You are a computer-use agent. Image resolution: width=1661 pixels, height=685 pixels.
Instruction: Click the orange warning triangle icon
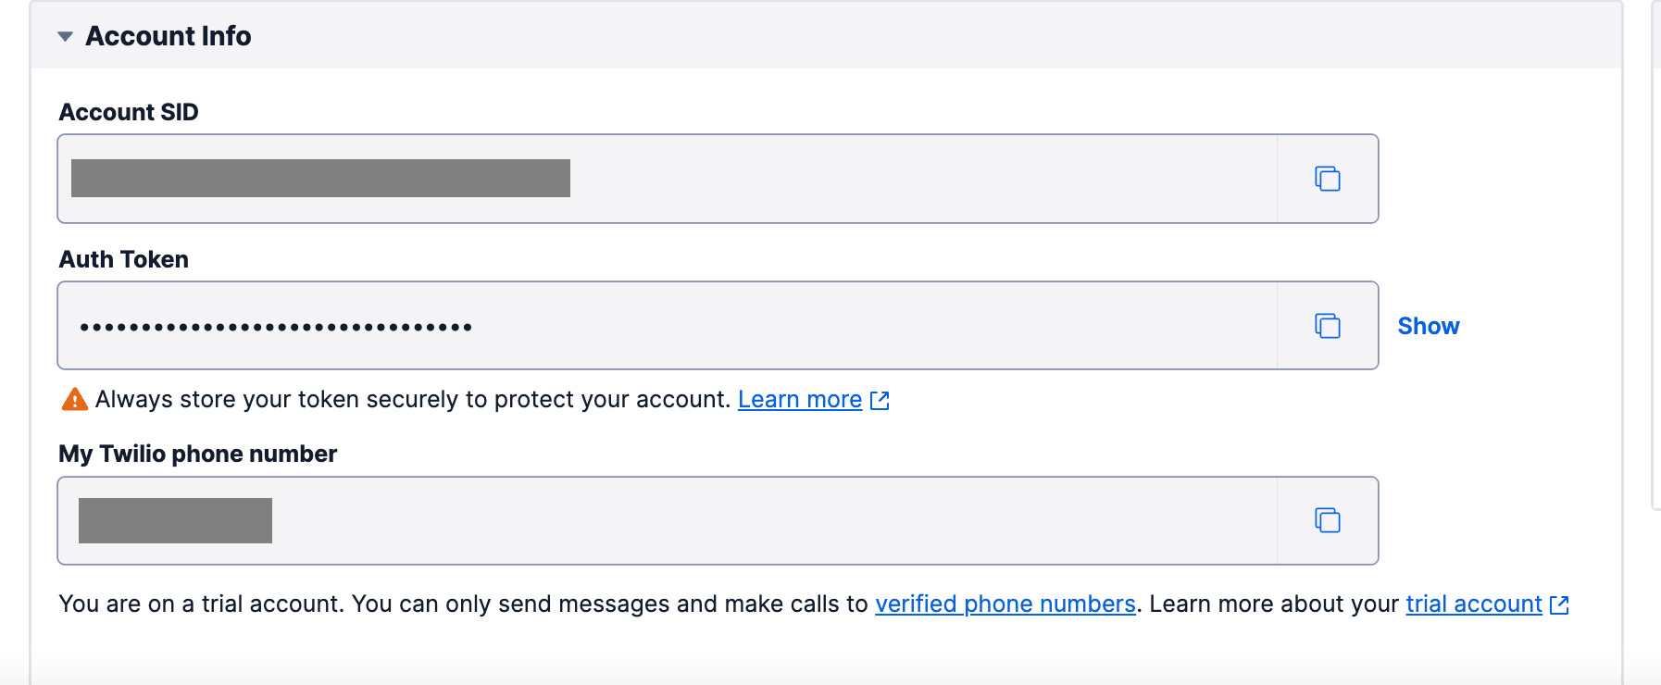pyautogui.click(x=74, y=400)
